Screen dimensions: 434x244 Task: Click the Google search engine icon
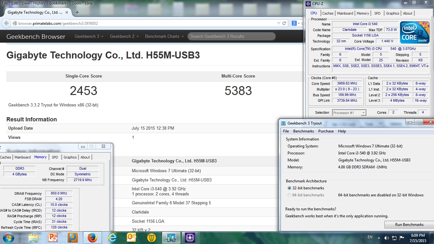(x=294, y=23)
